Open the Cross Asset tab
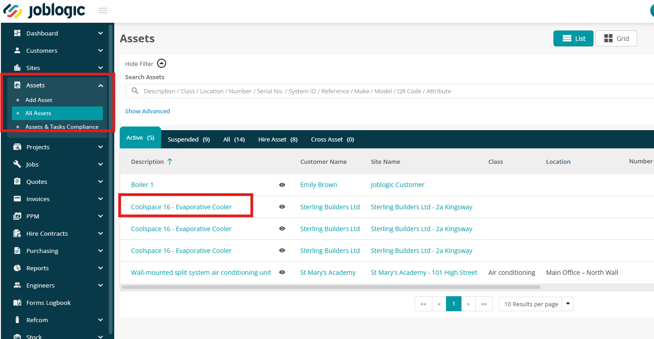Viewport: 654px width, 339px height. (332, 139)
